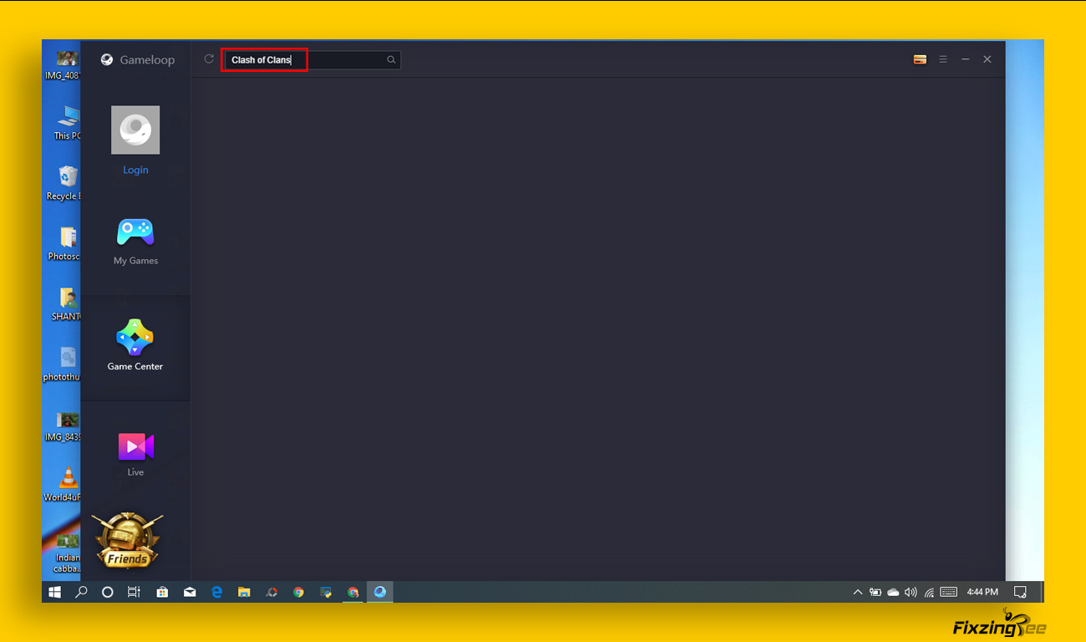Click the Login link text
This screenshot has width=1086, height=642.
tap(135, 170)
